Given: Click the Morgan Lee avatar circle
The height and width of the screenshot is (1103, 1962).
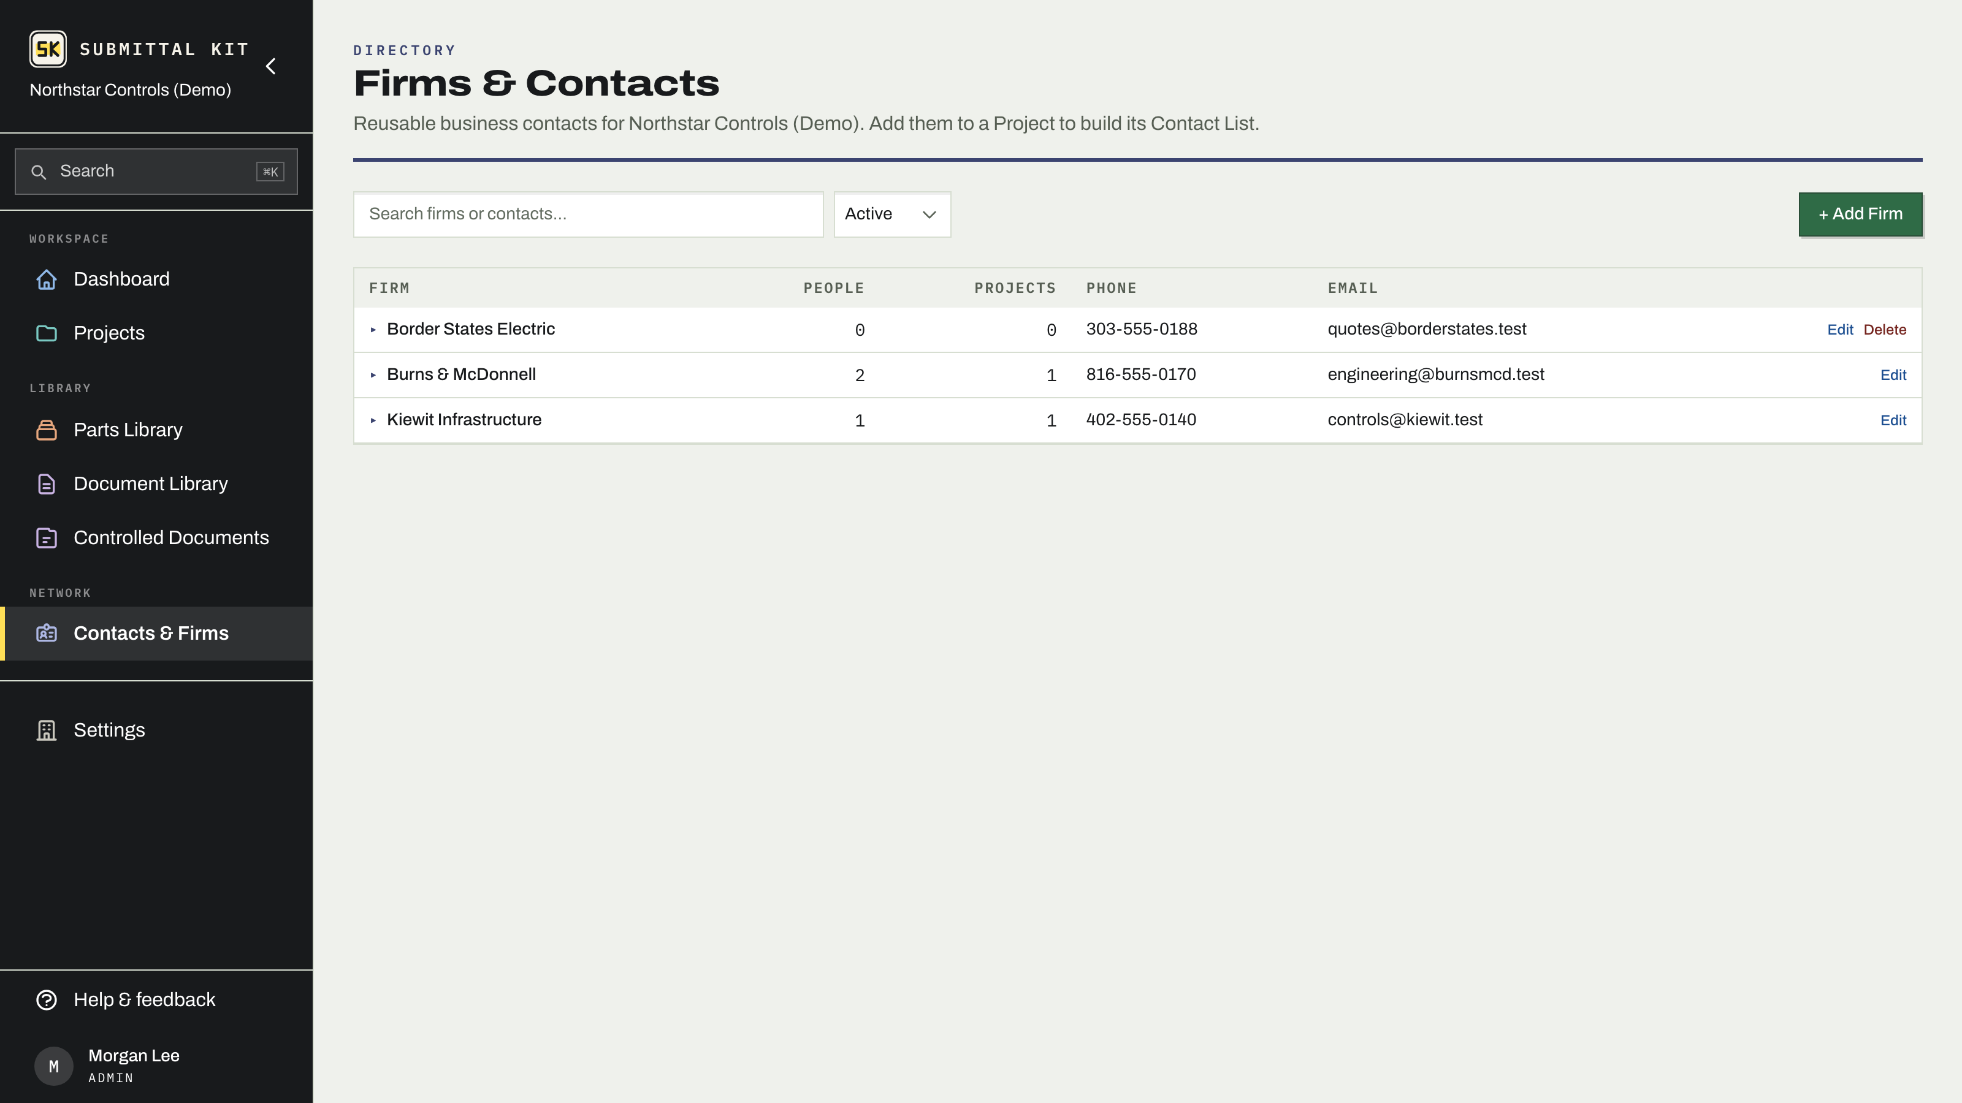Looking at the screenshot, I should pyautogui.click(x=54, y=1066).
